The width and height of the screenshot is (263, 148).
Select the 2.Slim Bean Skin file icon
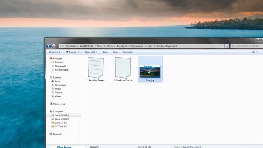point(123,67)
